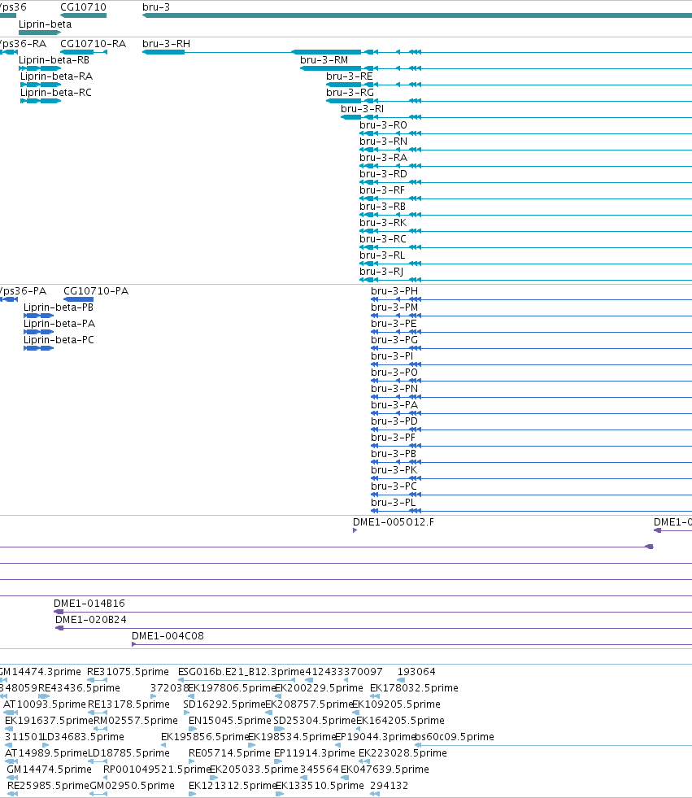The width and height of the screenshot is (692, 798).
Task: Select the EK047639.5prime EST label
Action: tap(385, 770)
